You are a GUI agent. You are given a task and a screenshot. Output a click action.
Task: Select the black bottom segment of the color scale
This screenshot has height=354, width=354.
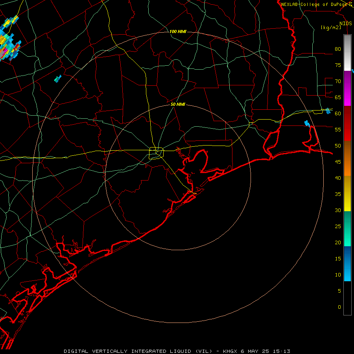pos(347,298)
